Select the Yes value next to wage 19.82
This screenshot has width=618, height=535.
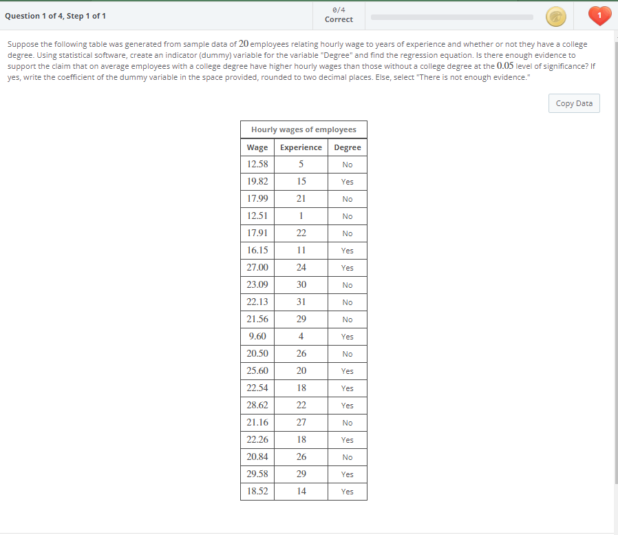pyautogui.click(x=347, y=181)
